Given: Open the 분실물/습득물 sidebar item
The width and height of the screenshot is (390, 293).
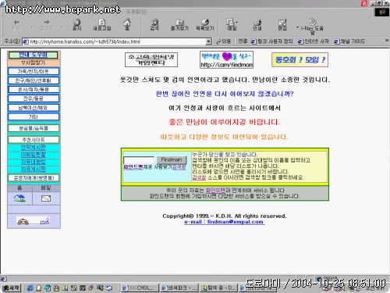Looking at the screenshot, I should [x=34, y=128].
